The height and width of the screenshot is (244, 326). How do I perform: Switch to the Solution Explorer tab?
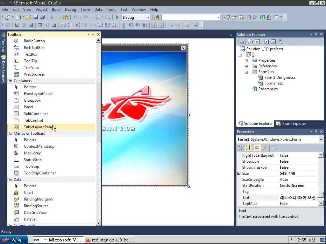[255, 124]
